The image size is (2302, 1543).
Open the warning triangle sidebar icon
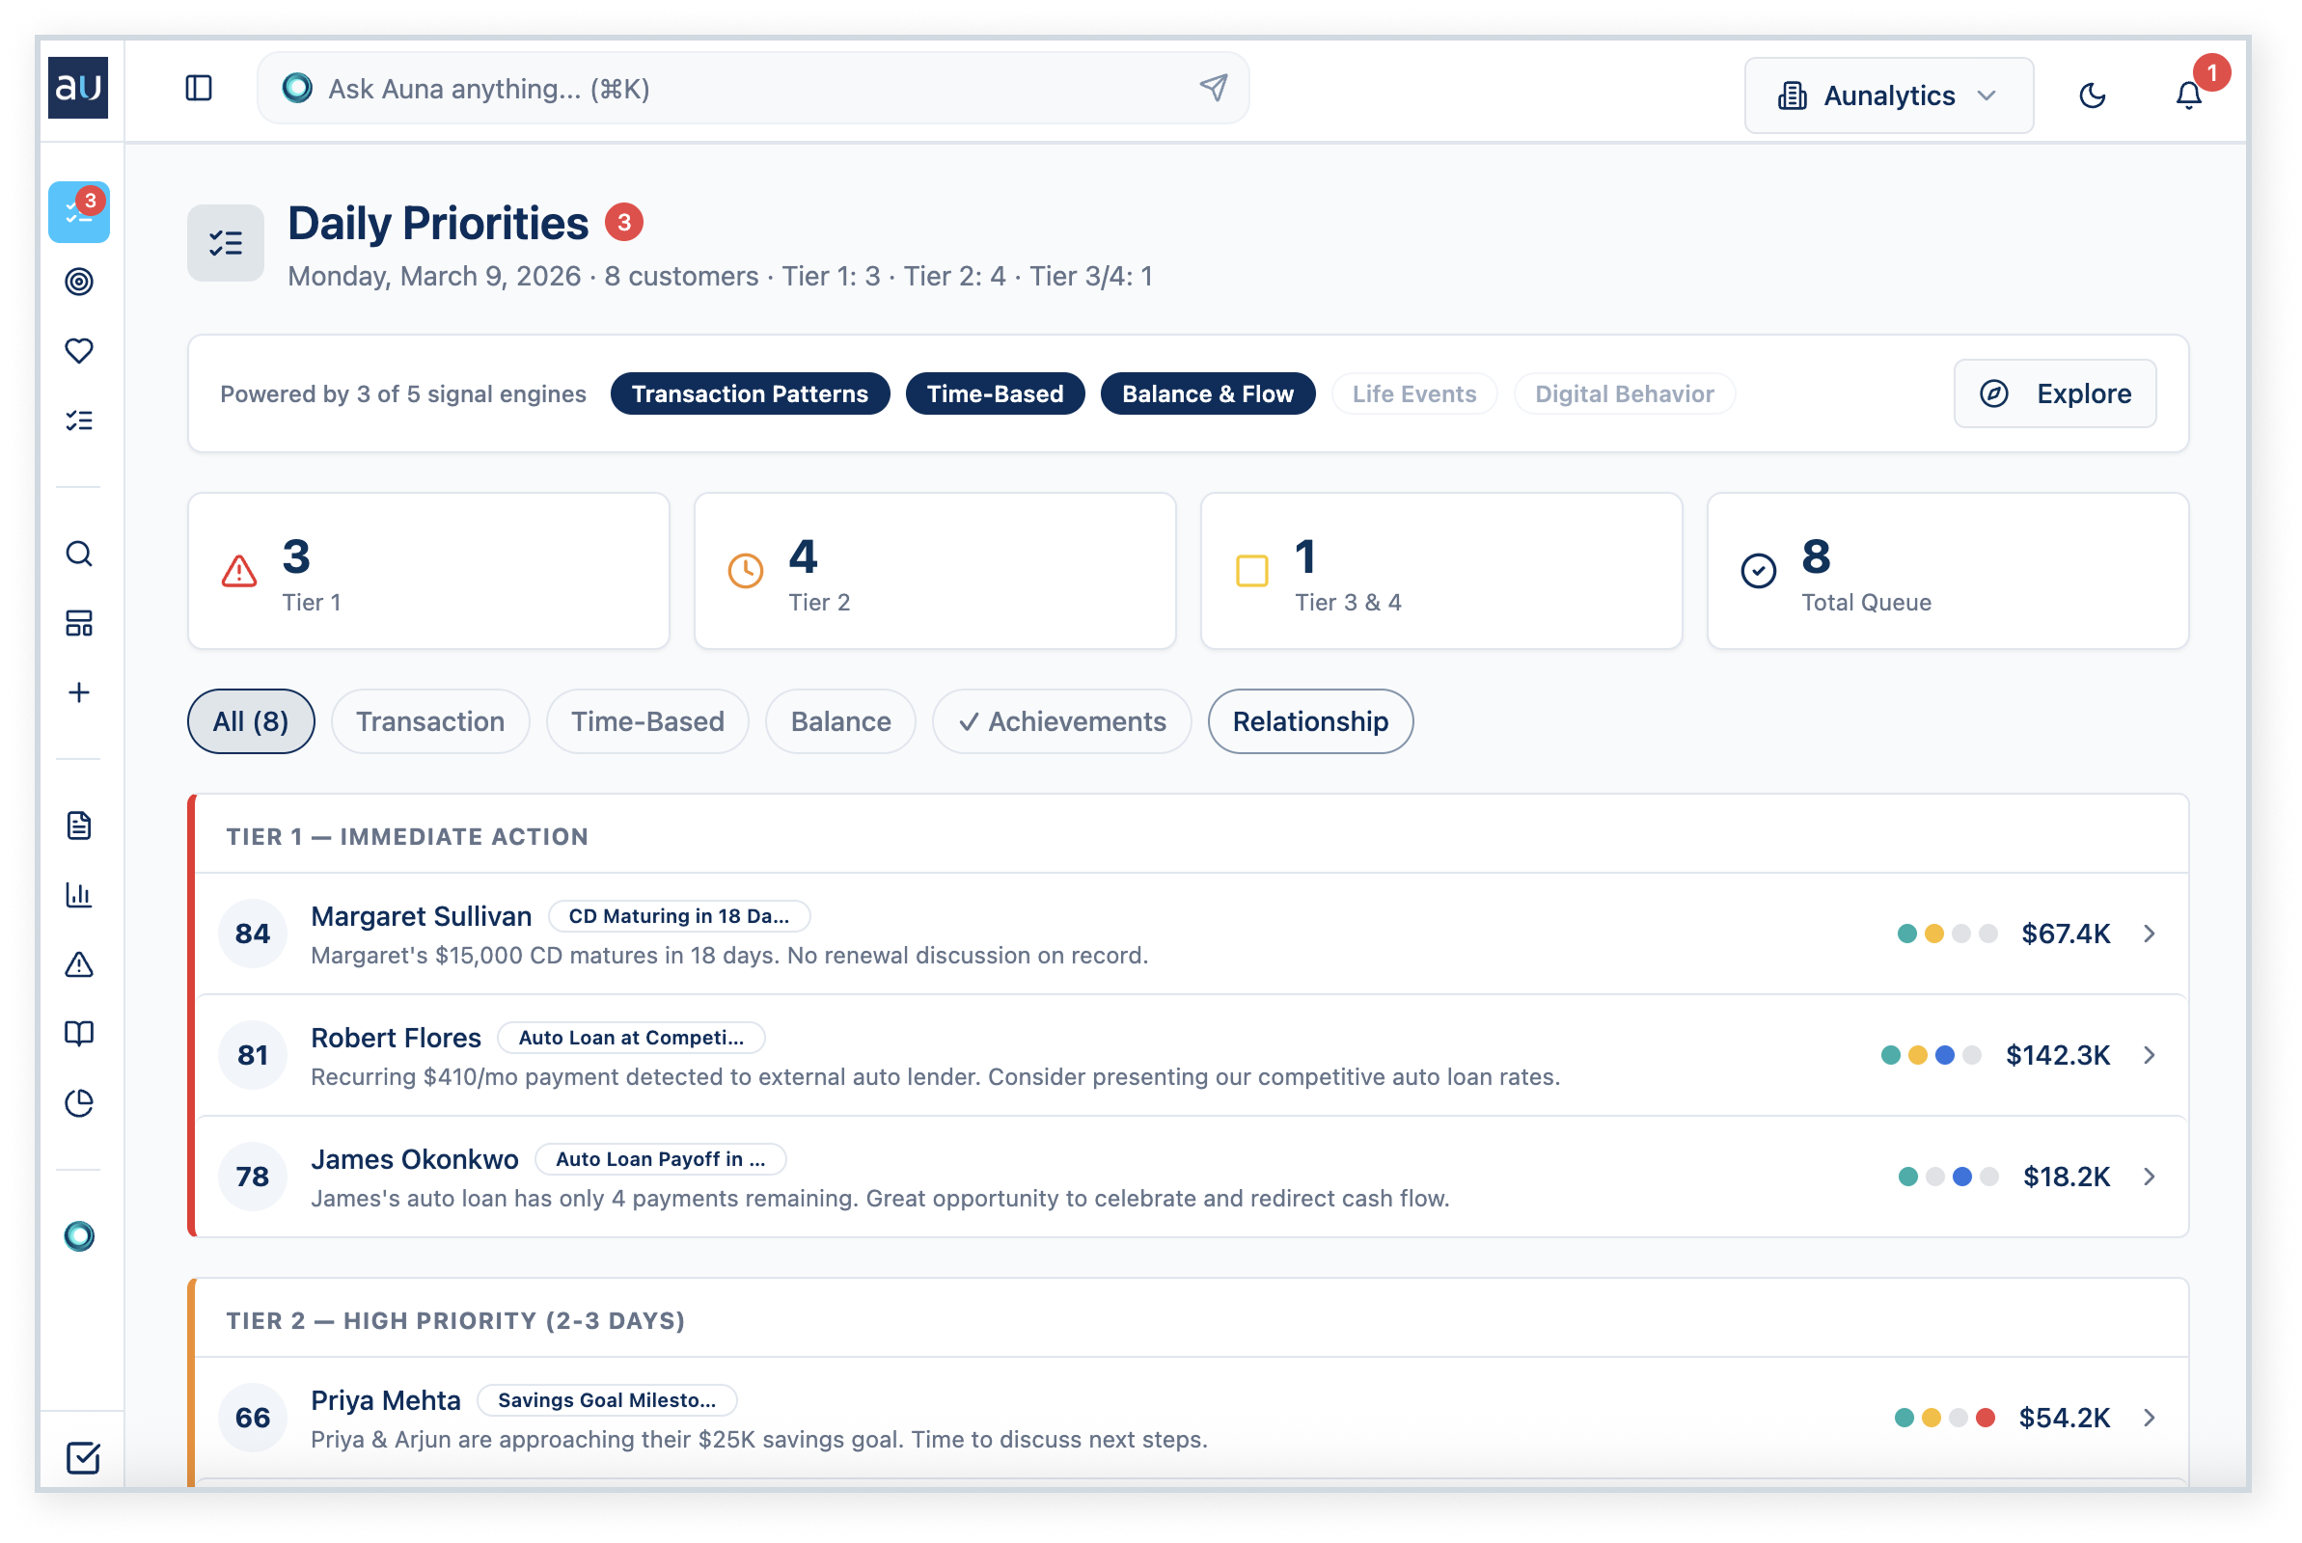pyautogui.click(x=79, y=964)
